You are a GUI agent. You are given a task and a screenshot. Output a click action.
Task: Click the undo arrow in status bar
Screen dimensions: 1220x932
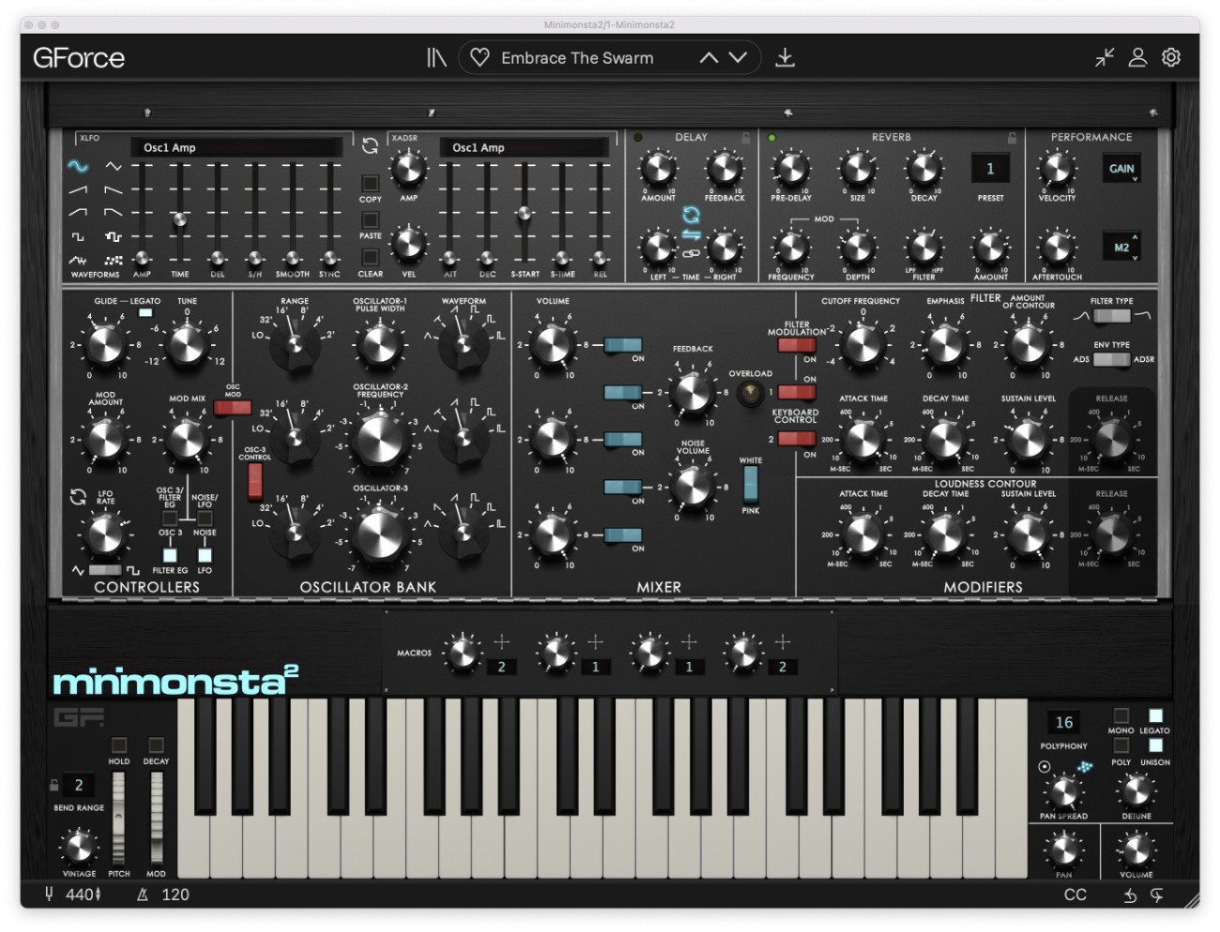click(1130, 895)
